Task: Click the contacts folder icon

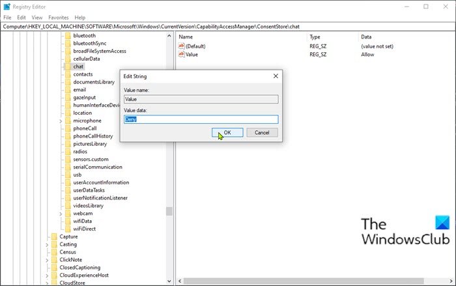Action: click(68, 74)
